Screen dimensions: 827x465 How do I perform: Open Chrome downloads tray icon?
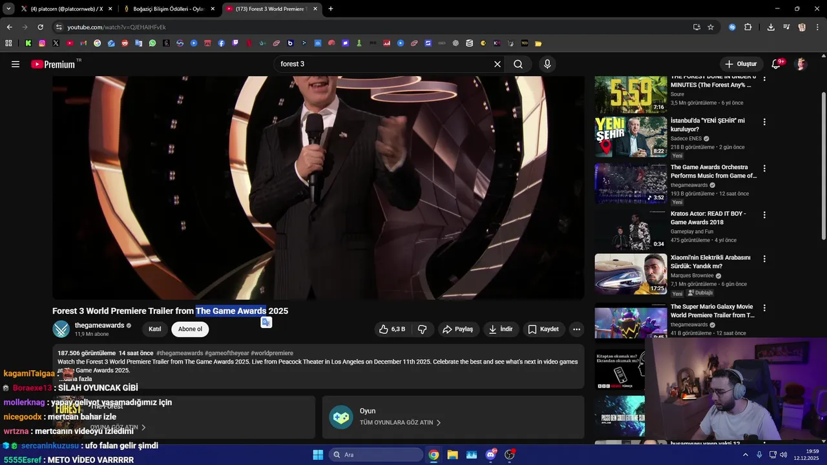[771, 27]
